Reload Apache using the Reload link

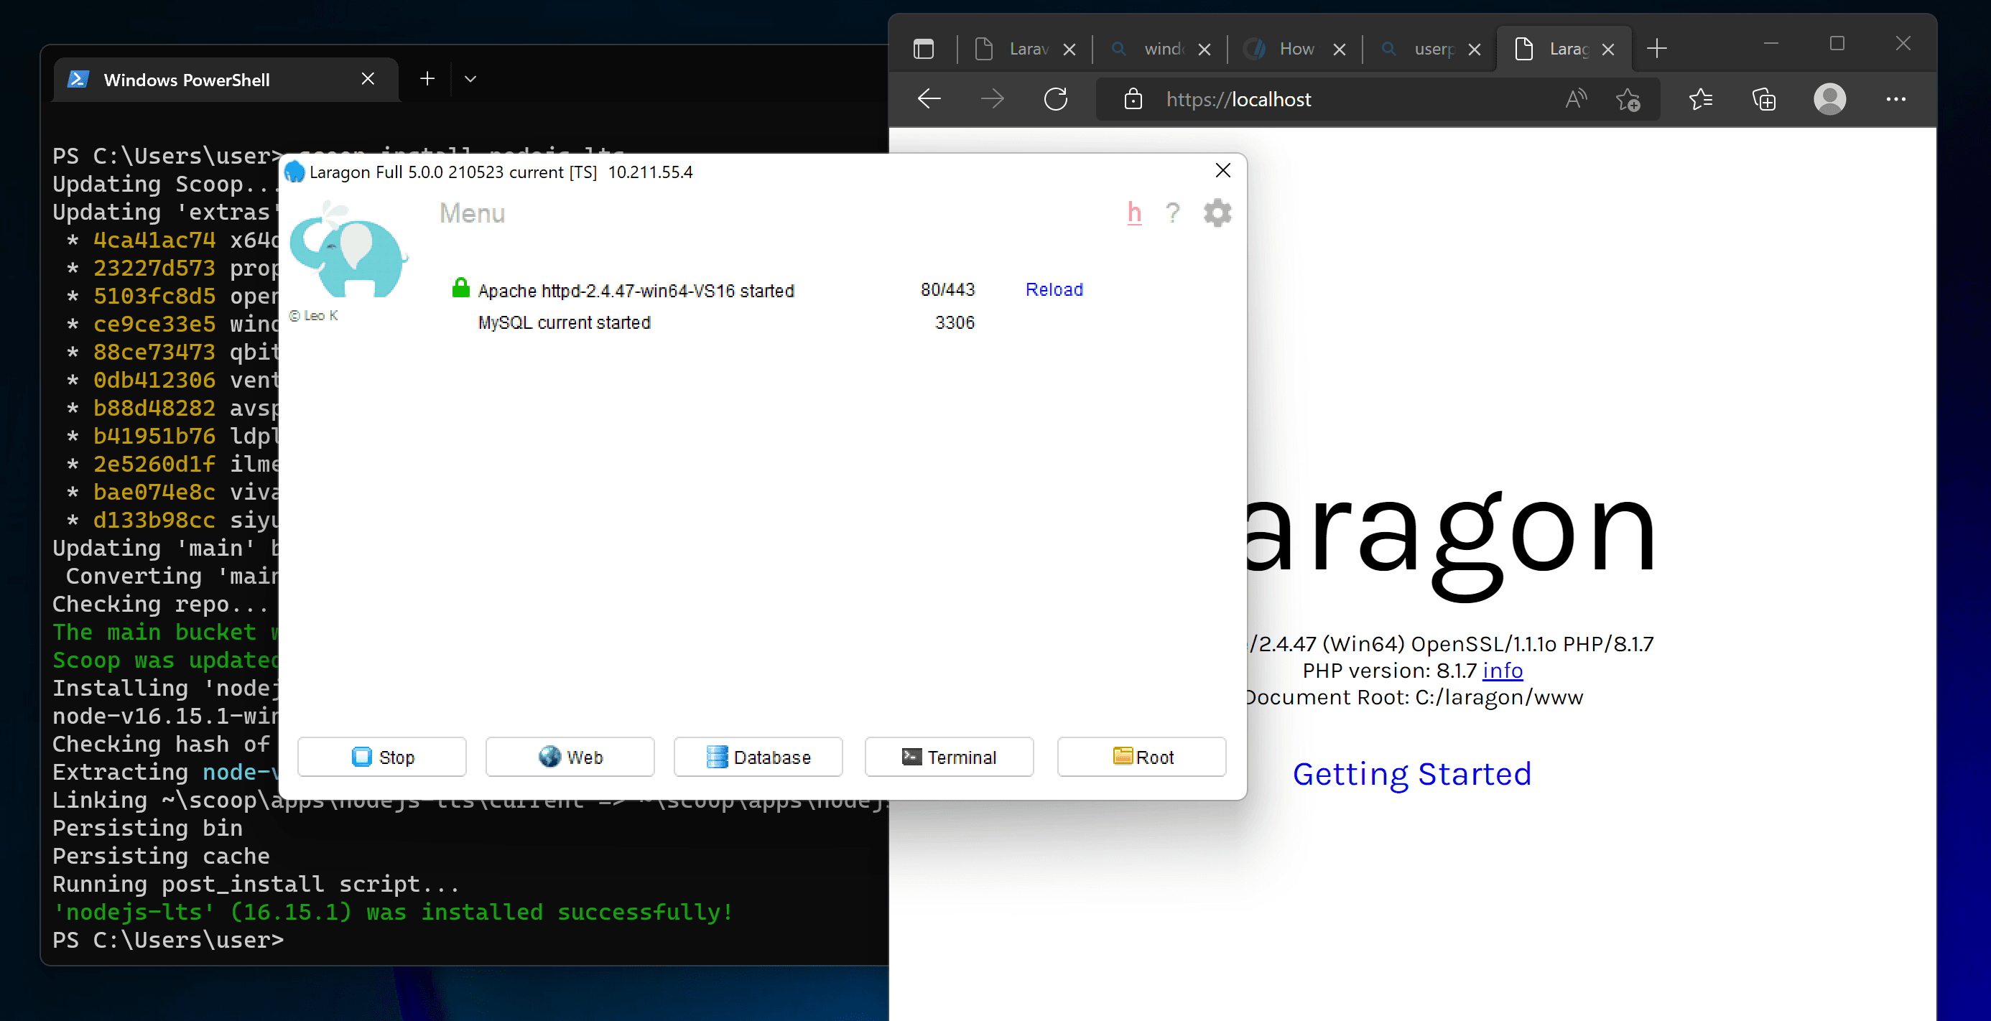tap(1054, 289)
